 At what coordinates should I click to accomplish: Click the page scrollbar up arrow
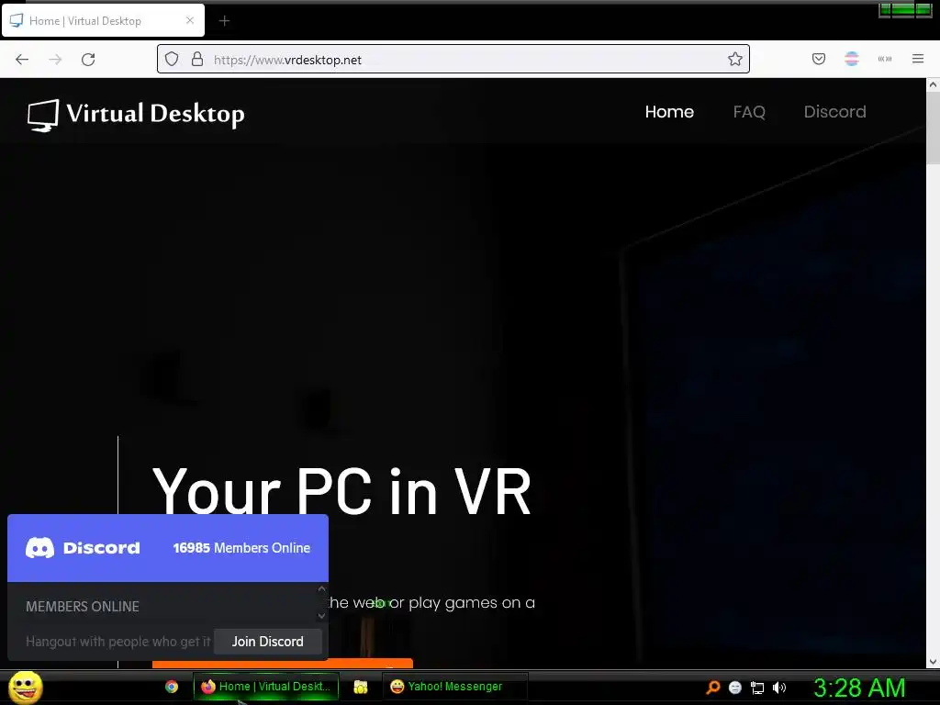tap(933, 84)
